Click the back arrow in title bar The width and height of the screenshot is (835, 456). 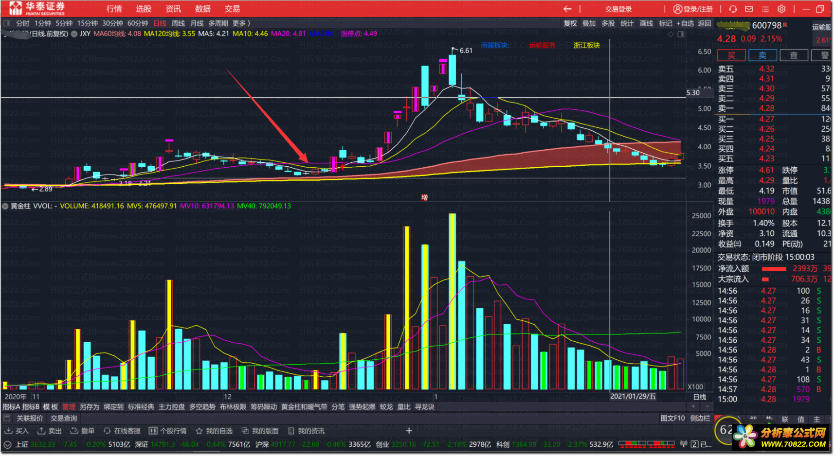pos(567,9)
